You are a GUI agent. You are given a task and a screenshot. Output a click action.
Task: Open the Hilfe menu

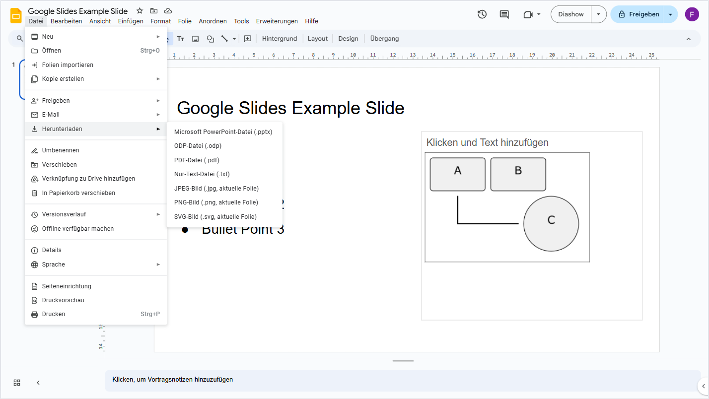click(x=312, y=21)
